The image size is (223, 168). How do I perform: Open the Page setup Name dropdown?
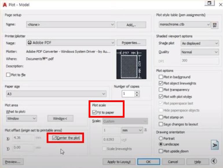click(71, 25)
